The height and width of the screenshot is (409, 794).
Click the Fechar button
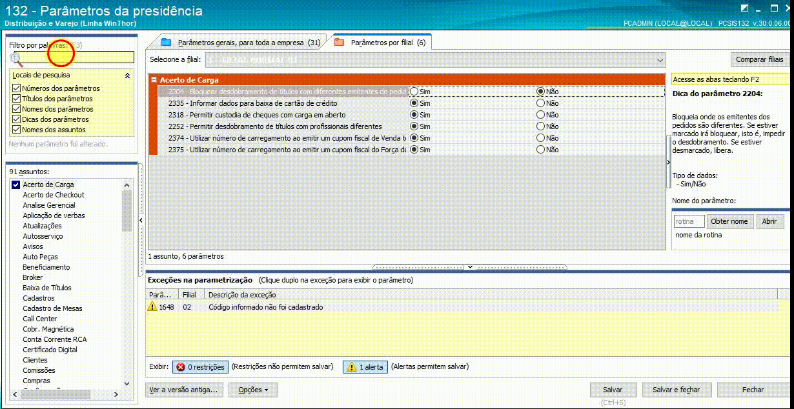[753, 390]
